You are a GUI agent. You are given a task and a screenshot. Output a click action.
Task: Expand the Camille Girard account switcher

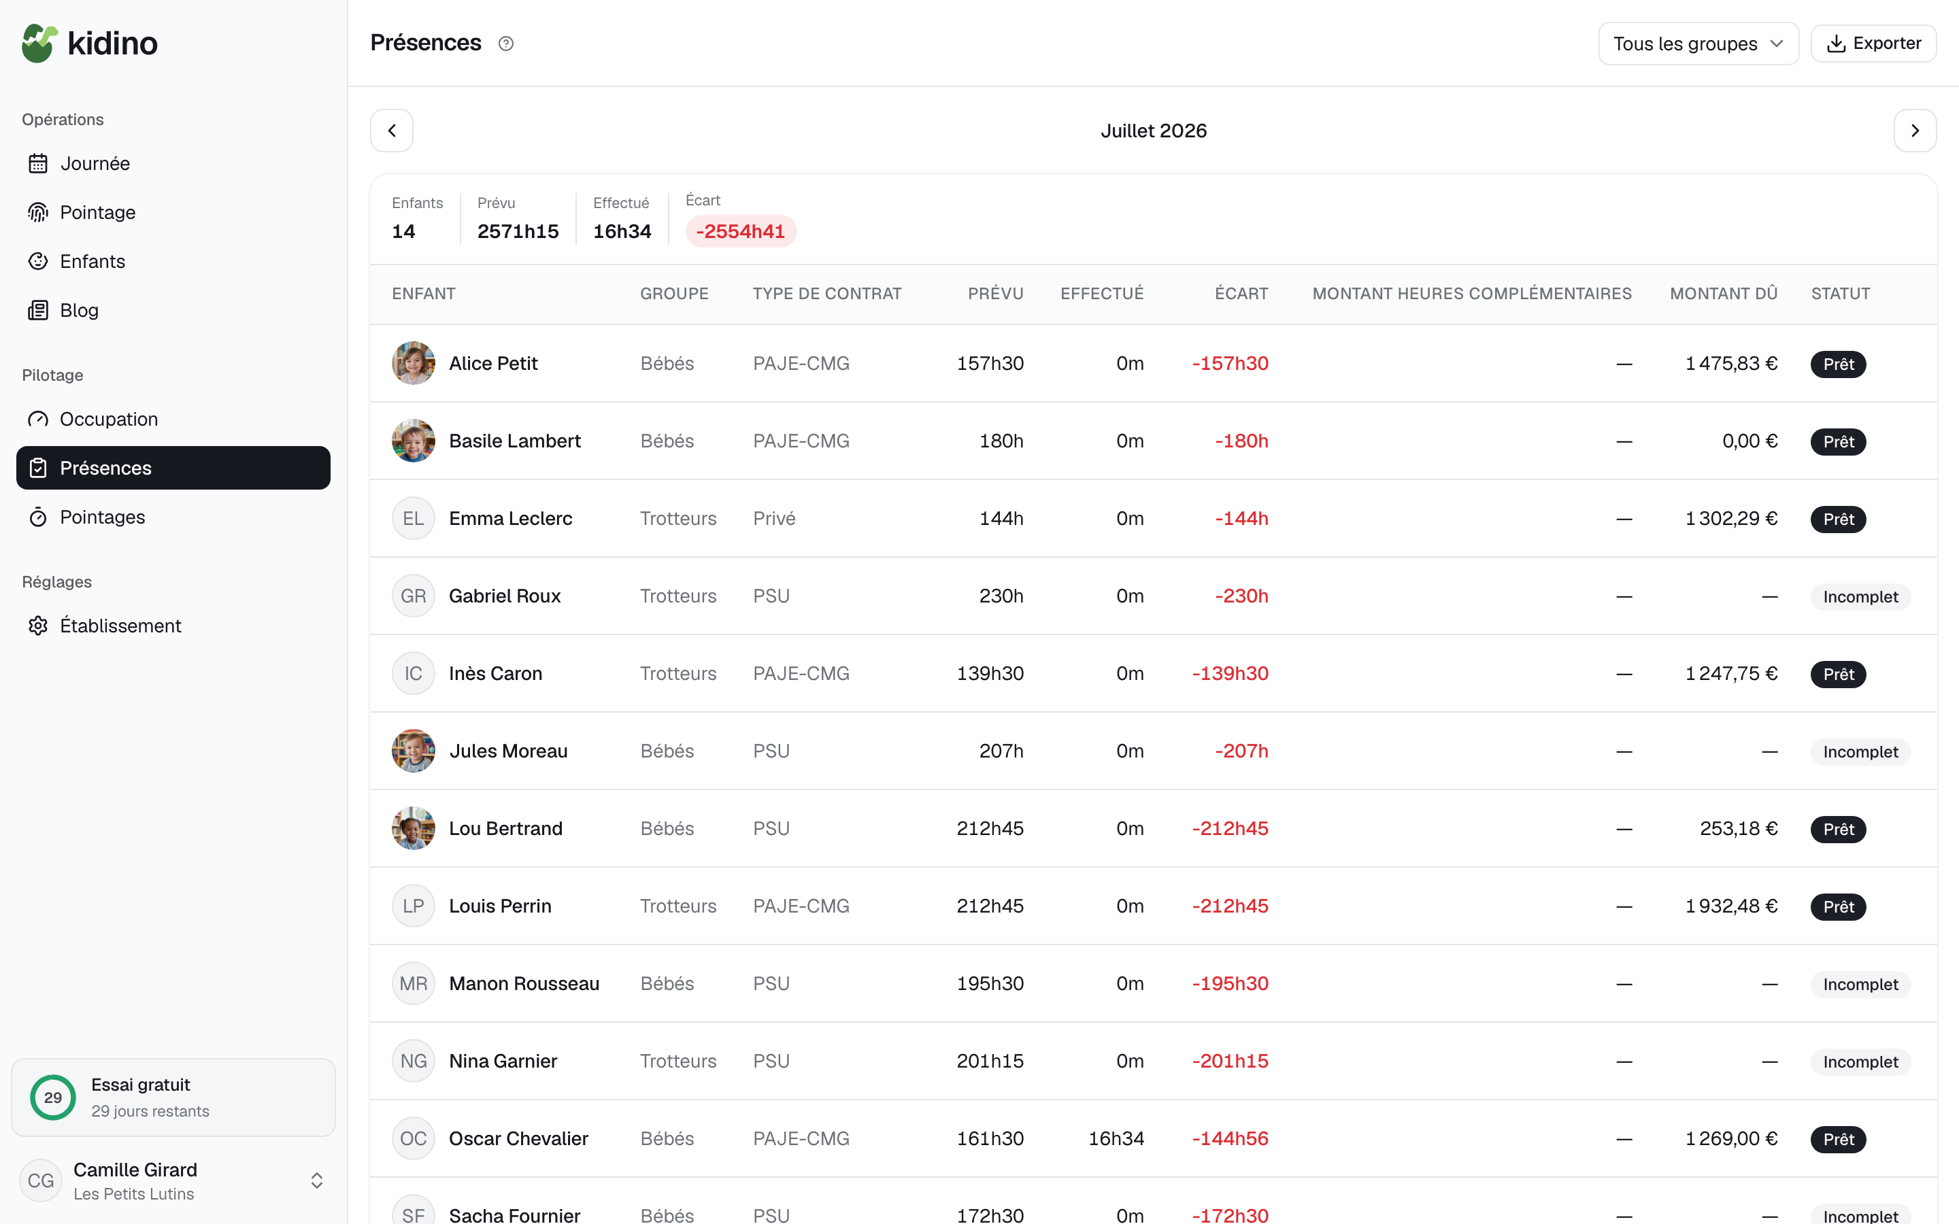[316, 1180]
